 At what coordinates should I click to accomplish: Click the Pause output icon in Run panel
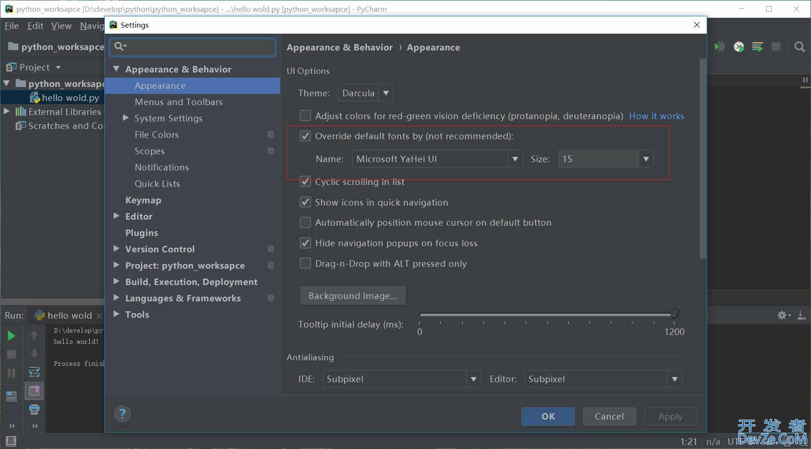click(x=11, y=373)
